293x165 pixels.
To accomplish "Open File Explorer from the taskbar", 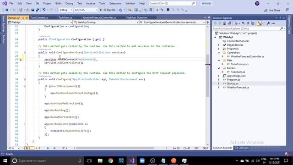I will (x=100, y=161).
